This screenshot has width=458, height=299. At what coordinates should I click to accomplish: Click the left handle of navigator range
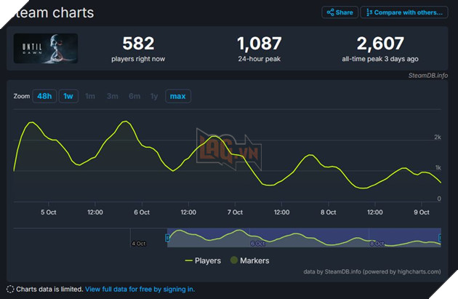pos(168,237)
